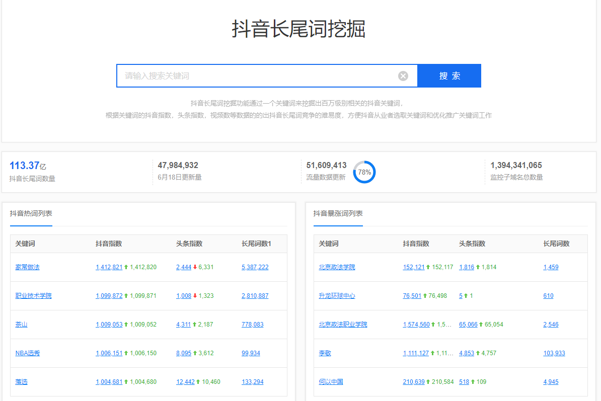Click the 47,984,932 daily update figure
The height and width of the screenshot is (401, 601).
tap(178, 165)
